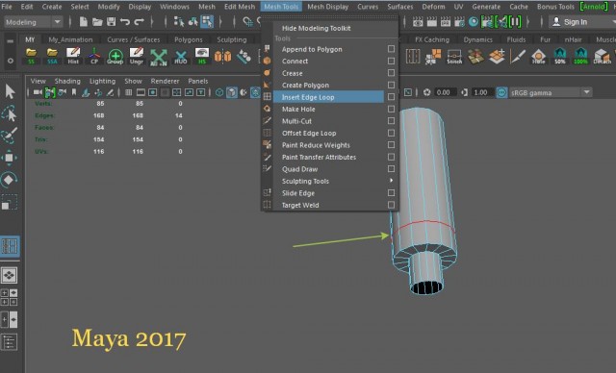Open the Mesh Tools menu
This screenshot has width=616, height=373.
pos(281,7)
